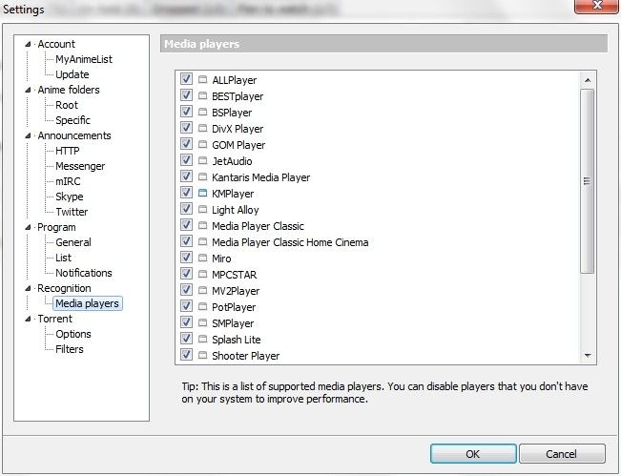
Task: Click the window icon beside ALLPlayer
Action: 202,79
